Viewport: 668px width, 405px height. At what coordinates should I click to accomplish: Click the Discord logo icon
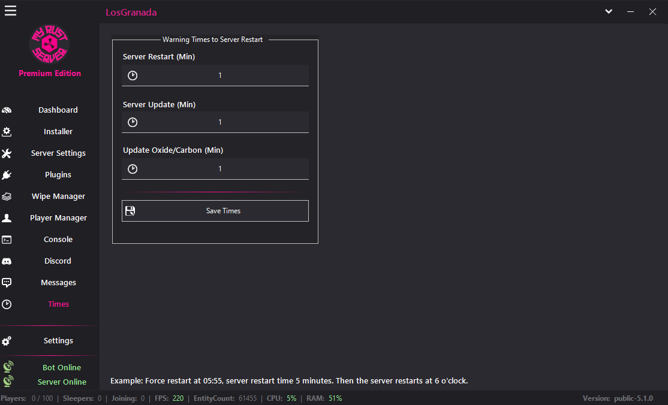[x=7, y=261]
